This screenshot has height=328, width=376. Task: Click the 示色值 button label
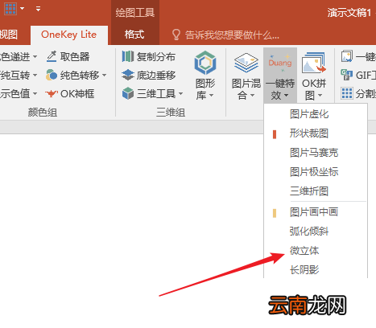tap(14, 94)
